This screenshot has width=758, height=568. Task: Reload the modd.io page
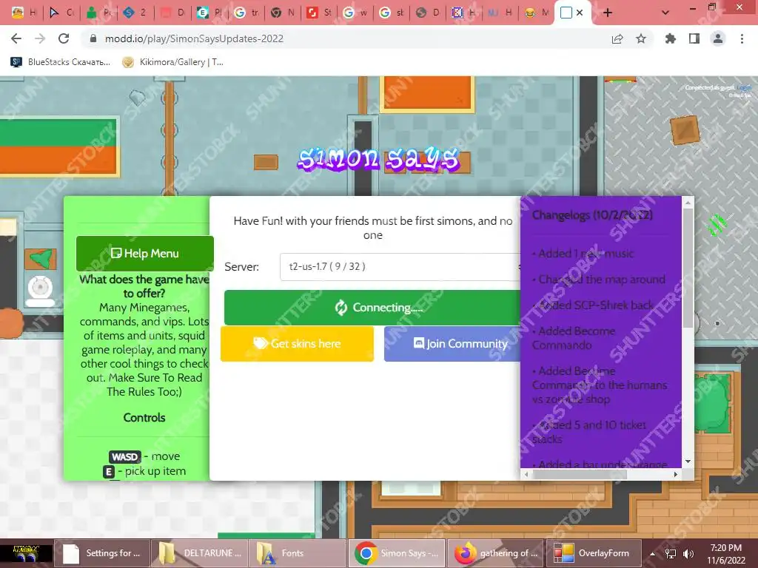(64, 38)
